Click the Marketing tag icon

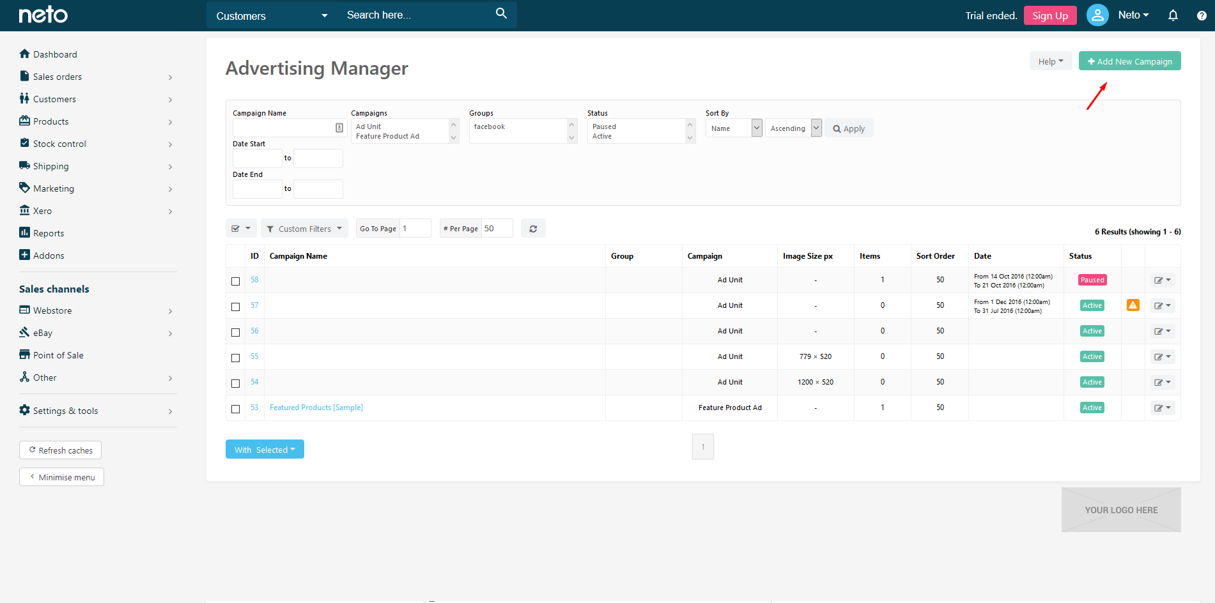24,188
